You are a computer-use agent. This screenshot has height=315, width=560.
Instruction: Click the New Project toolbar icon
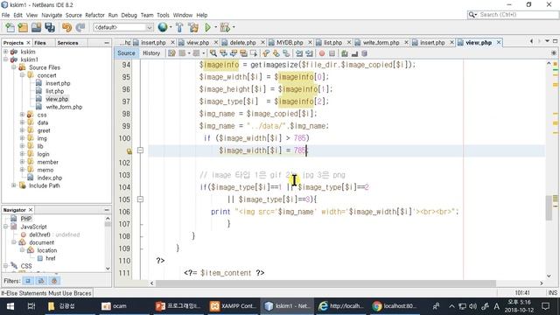coord(23,27)
